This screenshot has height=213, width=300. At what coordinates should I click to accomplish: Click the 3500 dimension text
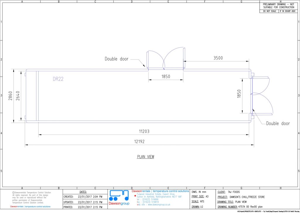(x=218, y=58)
